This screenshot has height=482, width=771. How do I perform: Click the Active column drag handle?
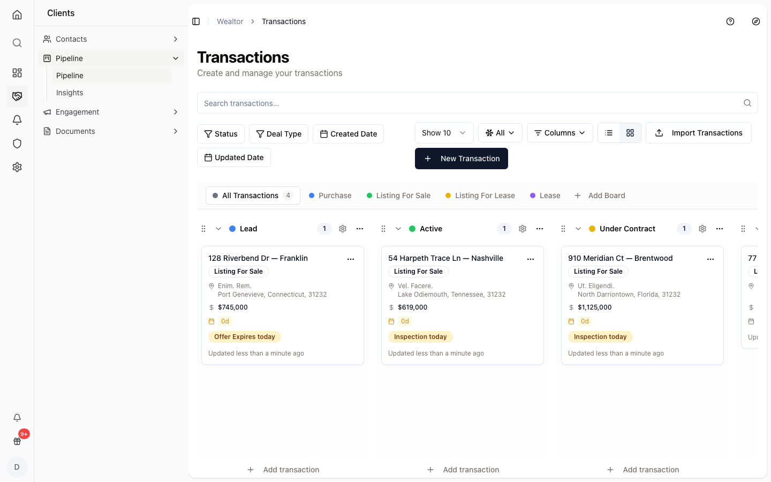[x=383, y=229]
